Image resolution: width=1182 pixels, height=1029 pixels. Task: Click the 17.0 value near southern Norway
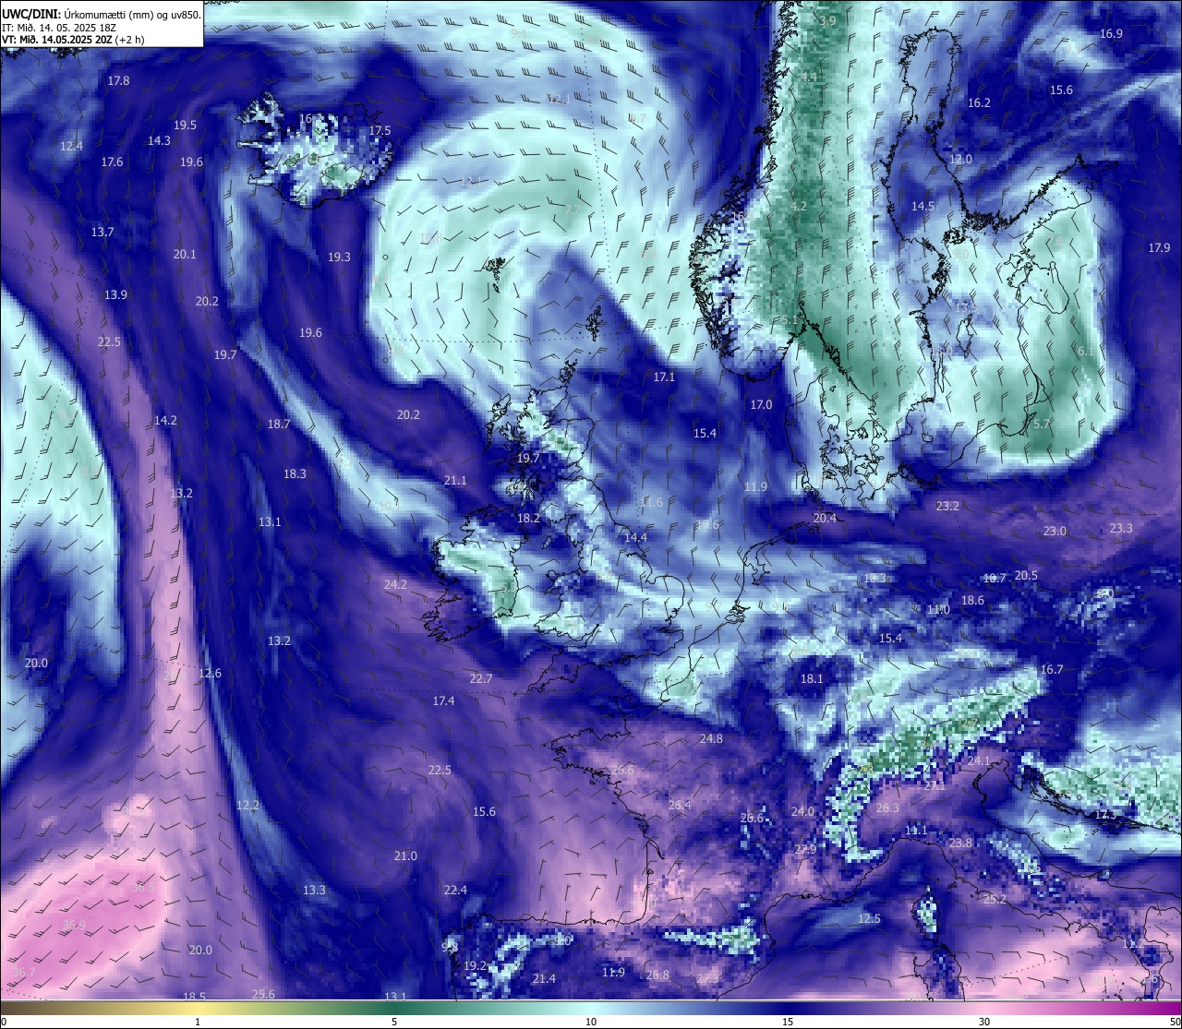coord(761,405)
